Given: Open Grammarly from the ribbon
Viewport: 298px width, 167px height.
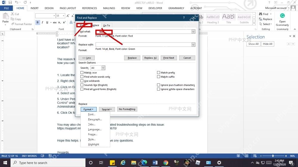Looking at the screenshot, I should 282,20.
